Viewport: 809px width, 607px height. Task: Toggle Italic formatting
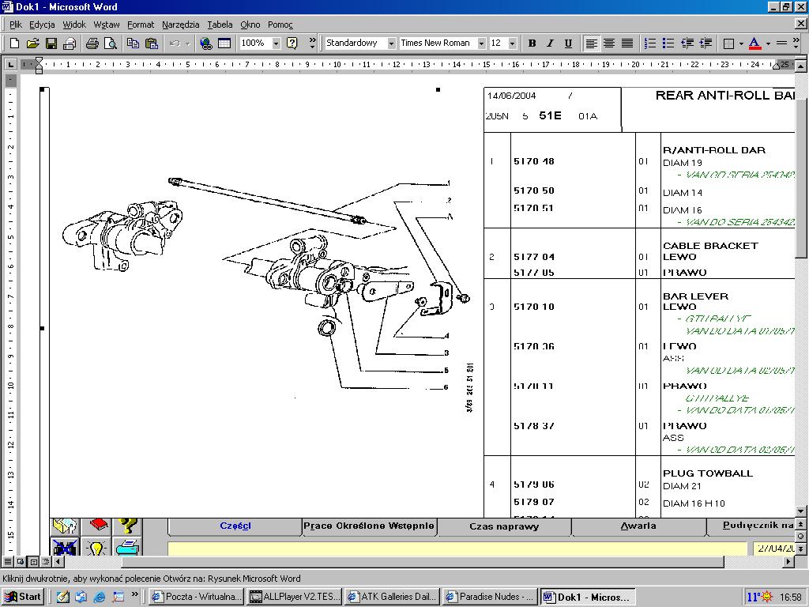(x=550, y=43)
